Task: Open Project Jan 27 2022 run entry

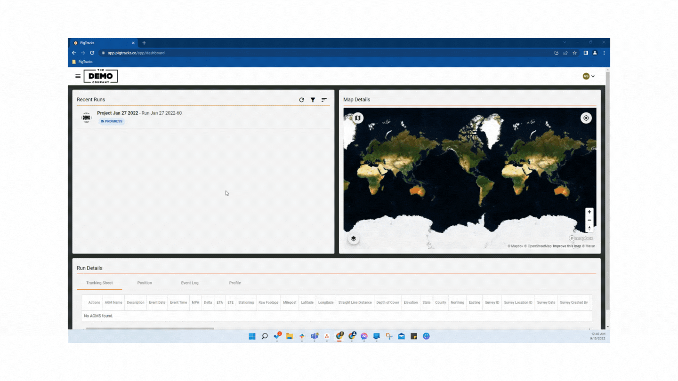Action: (x=139, y=113)
